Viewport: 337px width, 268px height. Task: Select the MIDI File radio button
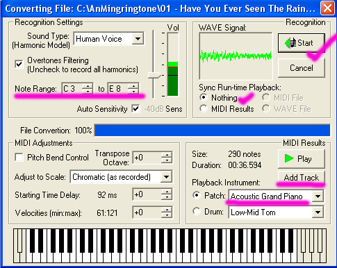tap(266, 97)
